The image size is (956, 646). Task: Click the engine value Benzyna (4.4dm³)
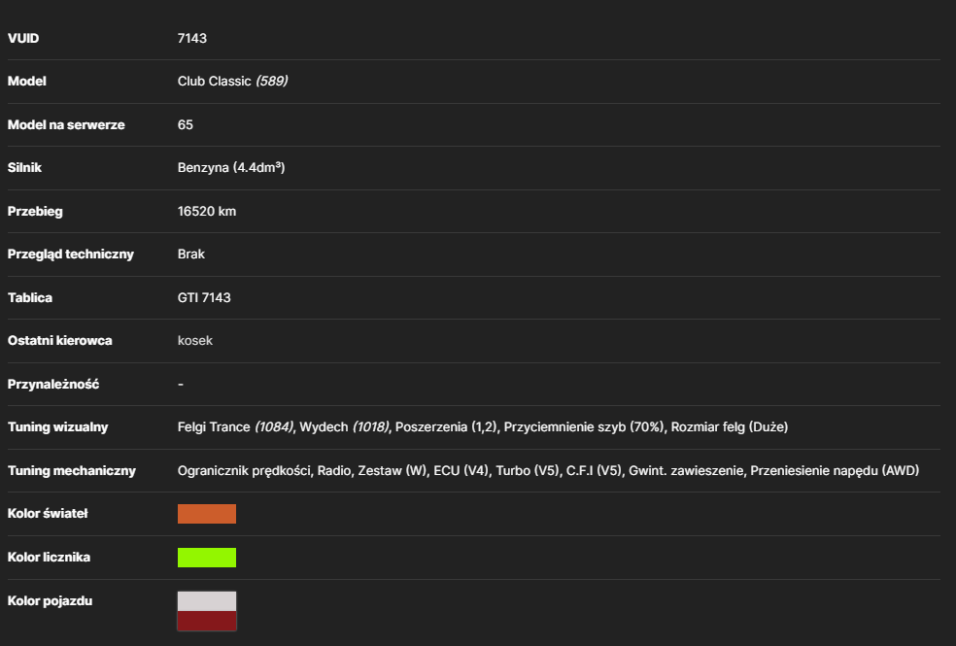click(x=231, y=168)
